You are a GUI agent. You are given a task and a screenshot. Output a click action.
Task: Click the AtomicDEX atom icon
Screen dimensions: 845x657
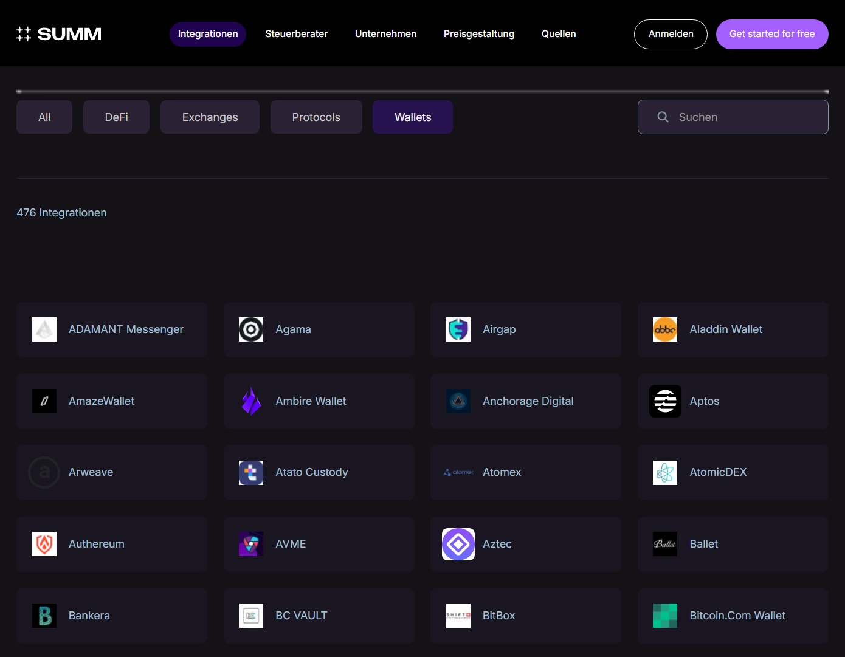pyautogui.click(x=665, y=472)
